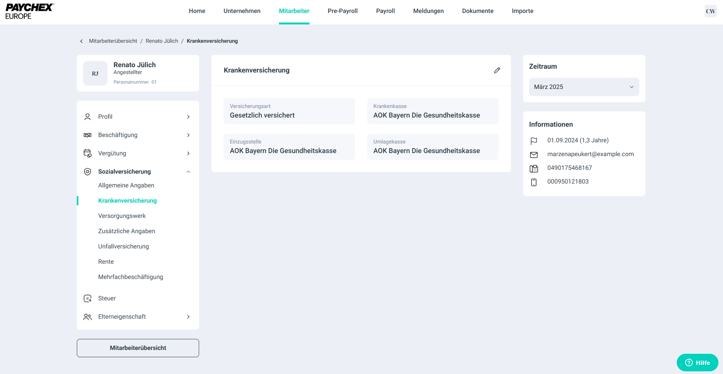Open the Pre-Payroll tab

pos(342,11)
